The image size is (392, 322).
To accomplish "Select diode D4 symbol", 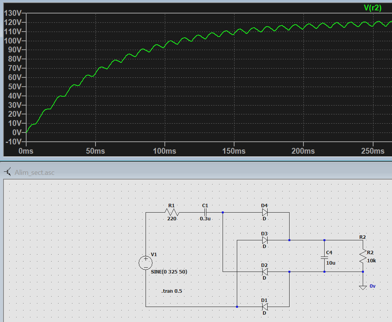I will point(265,213).
